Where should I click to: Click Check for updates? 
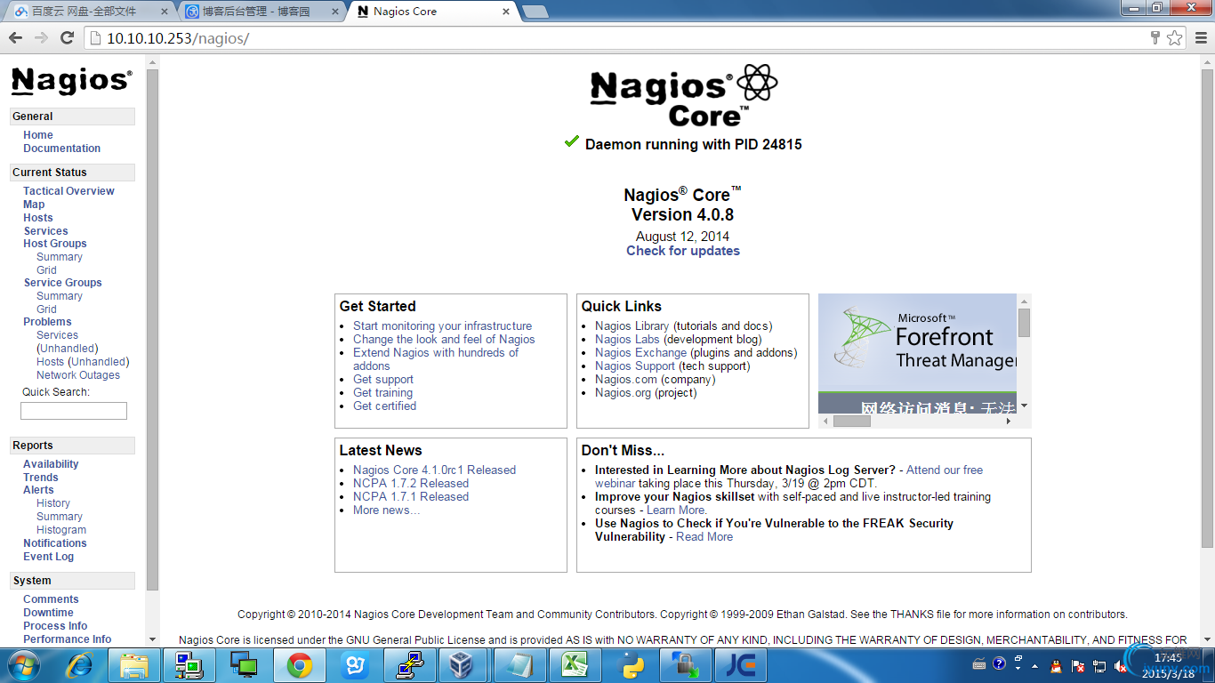(x=683, y=251)
